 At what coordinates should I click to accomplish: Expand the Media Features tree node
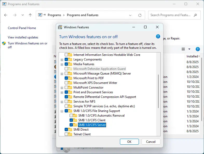[62, 64]
